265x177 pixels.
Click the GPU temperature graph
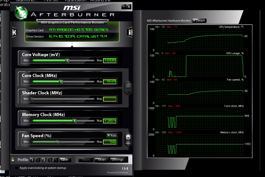pos(199,39)
